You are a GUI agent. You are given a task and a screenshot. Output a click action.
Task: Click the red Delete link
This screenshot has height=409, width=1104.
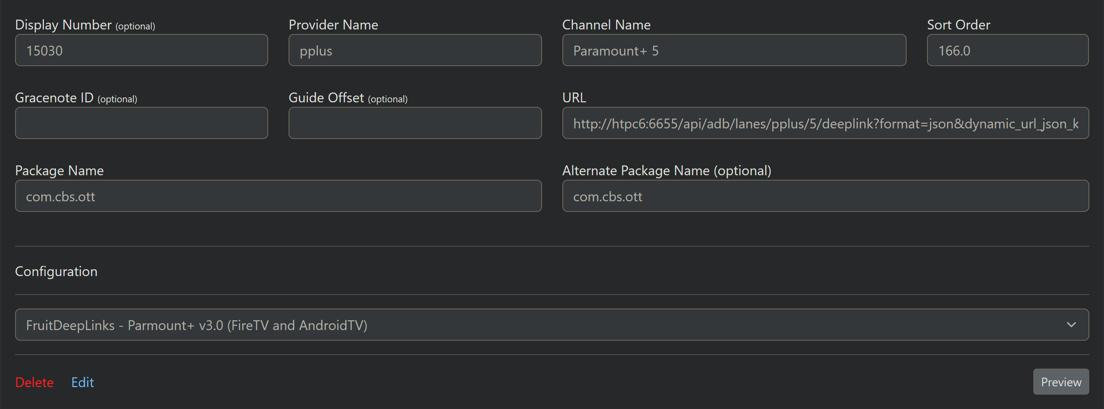tap(34, 382)
